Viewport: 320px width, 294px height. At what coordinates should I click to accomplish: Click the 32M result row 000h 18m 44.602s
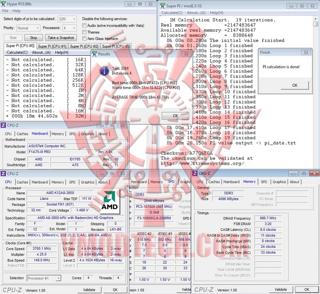(x=46, y=116)
